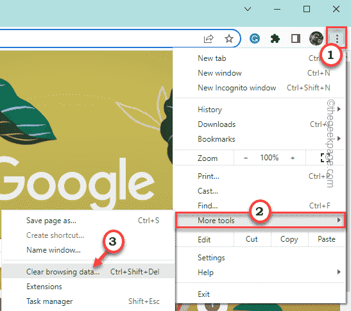Open New Incognito window

260,88
